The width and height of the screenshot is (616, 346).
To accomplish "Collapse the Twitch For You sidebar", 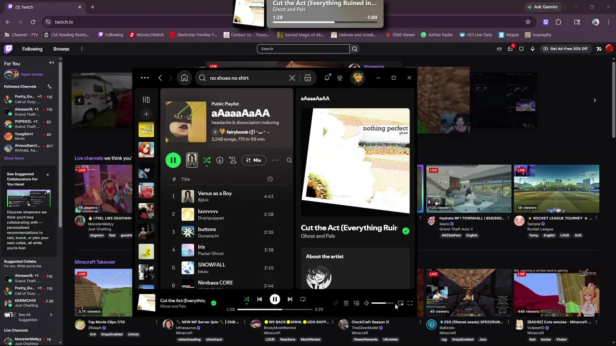I will pos(51,63).
